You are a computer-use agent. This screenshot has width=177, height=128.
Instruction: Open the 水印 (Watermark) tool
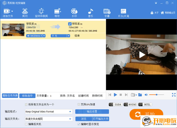(x=74, y=11)
